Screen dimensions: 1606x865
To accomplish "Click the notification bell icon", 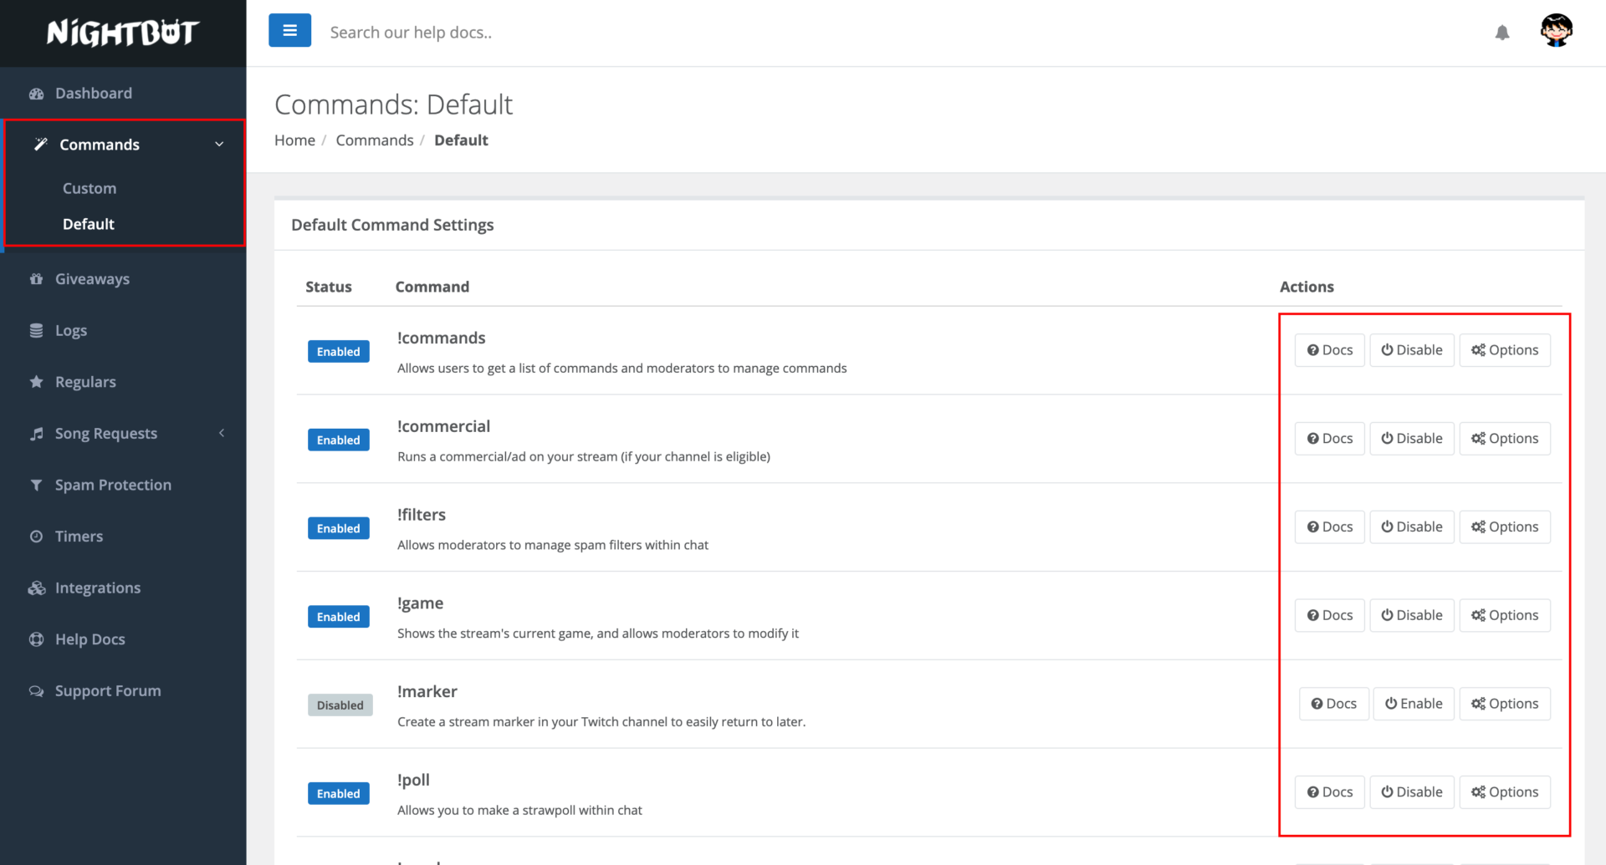I will click(1501, 33).
